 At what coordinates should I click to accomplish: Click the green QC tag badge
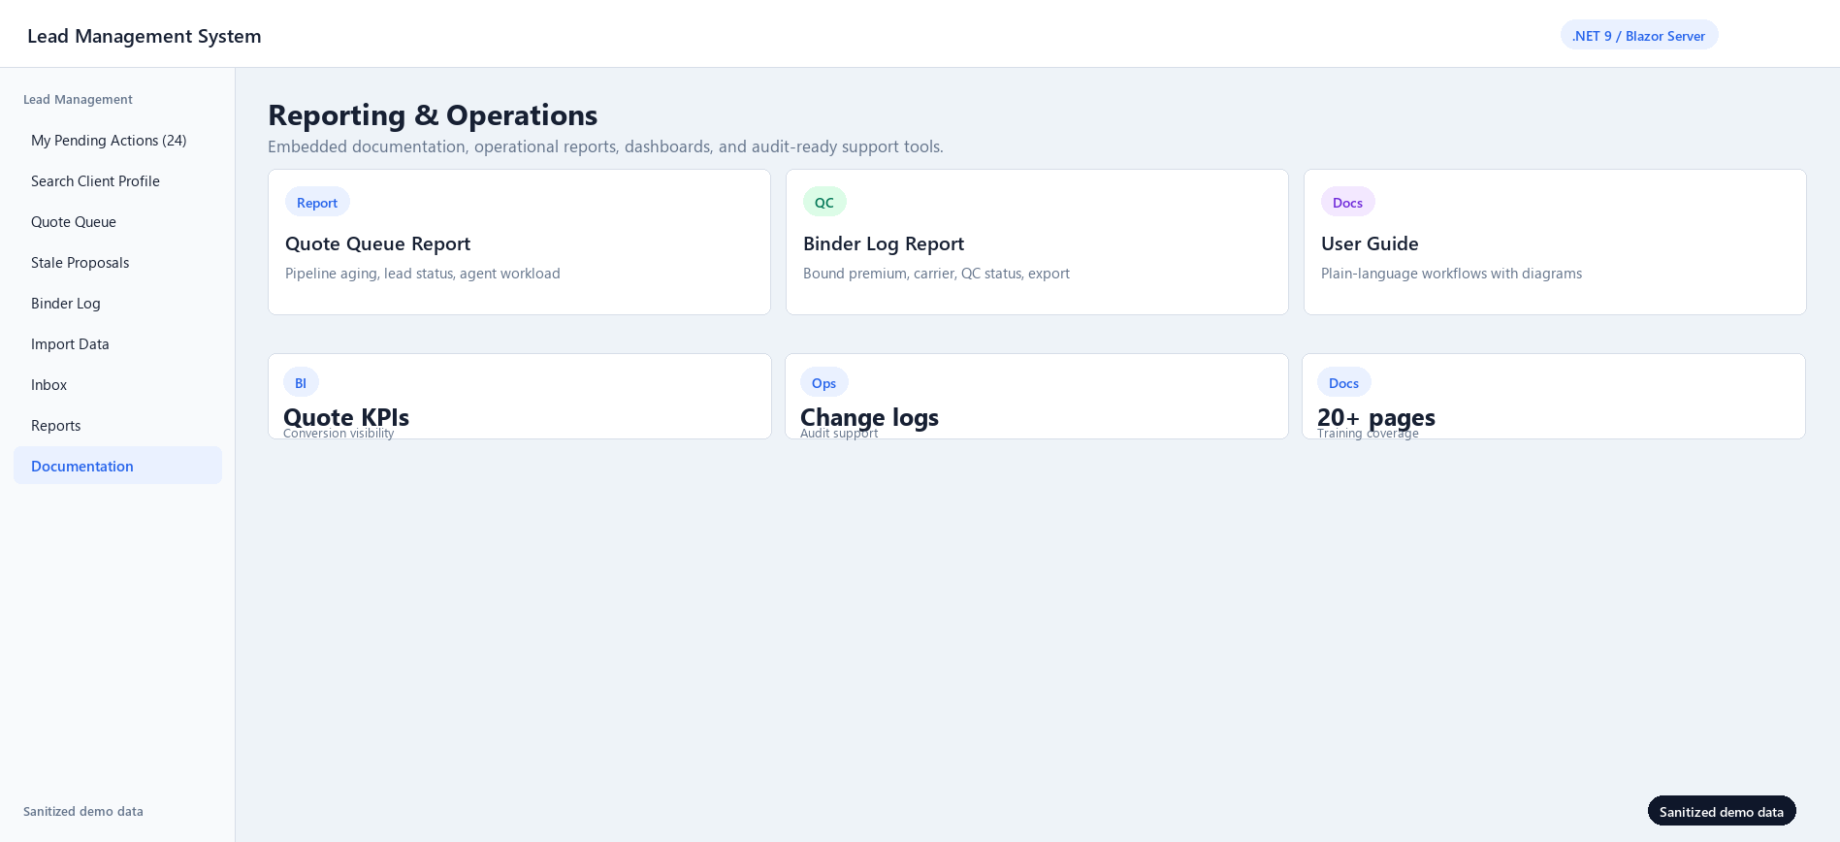(824, 202)
